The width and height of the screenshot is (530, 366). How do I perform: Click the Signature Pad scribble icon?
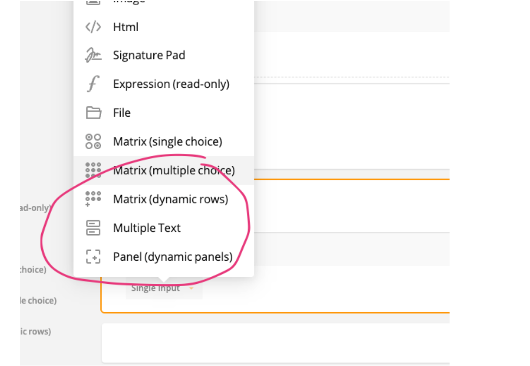tap(93, 55)
